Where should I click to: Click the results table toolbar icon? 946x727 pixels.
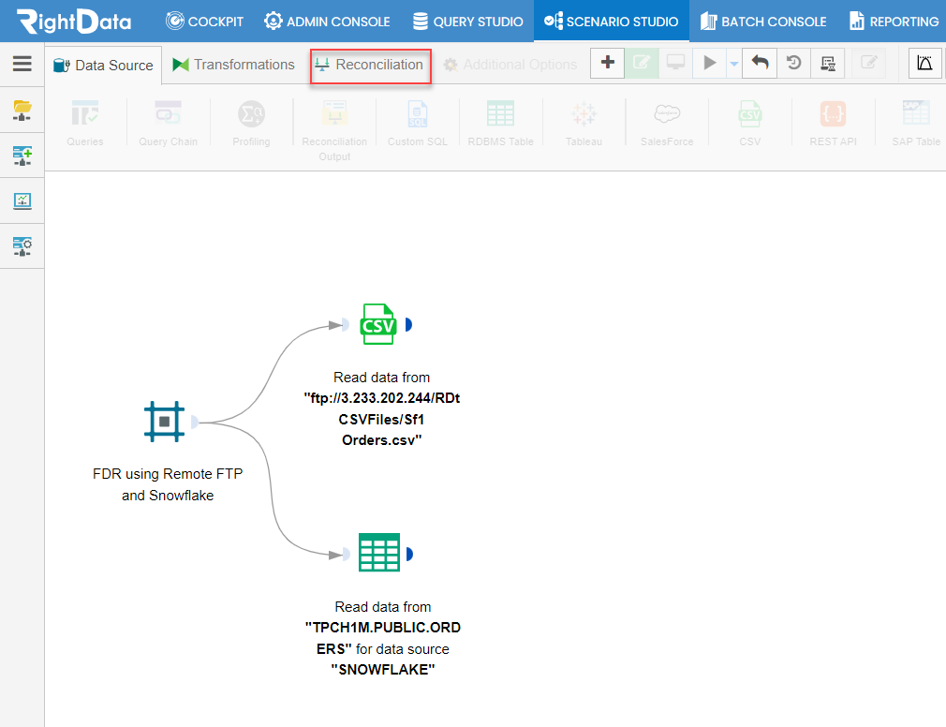point(828,63)
